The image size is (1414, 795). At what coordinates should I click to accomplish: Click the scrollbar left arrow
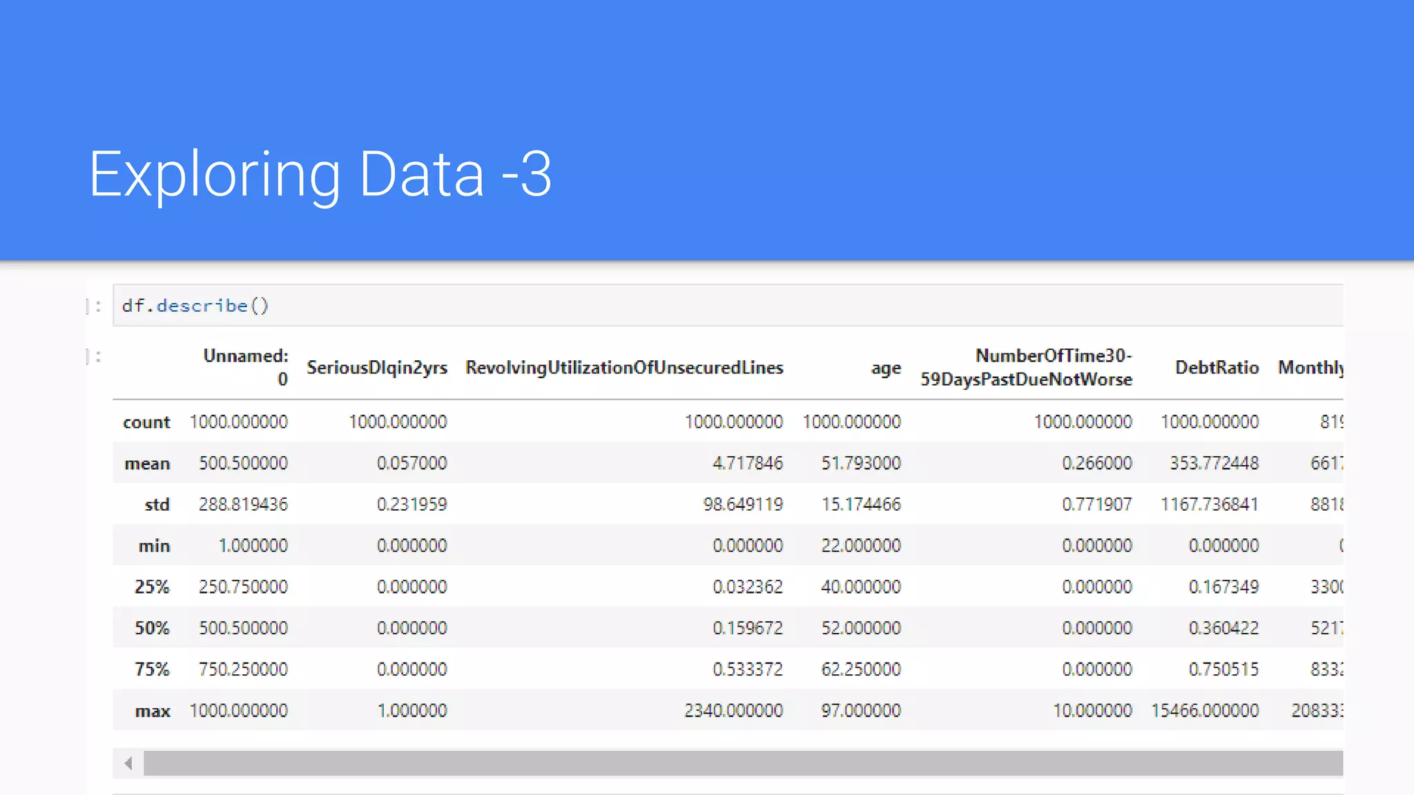click(x=128, y=763)
